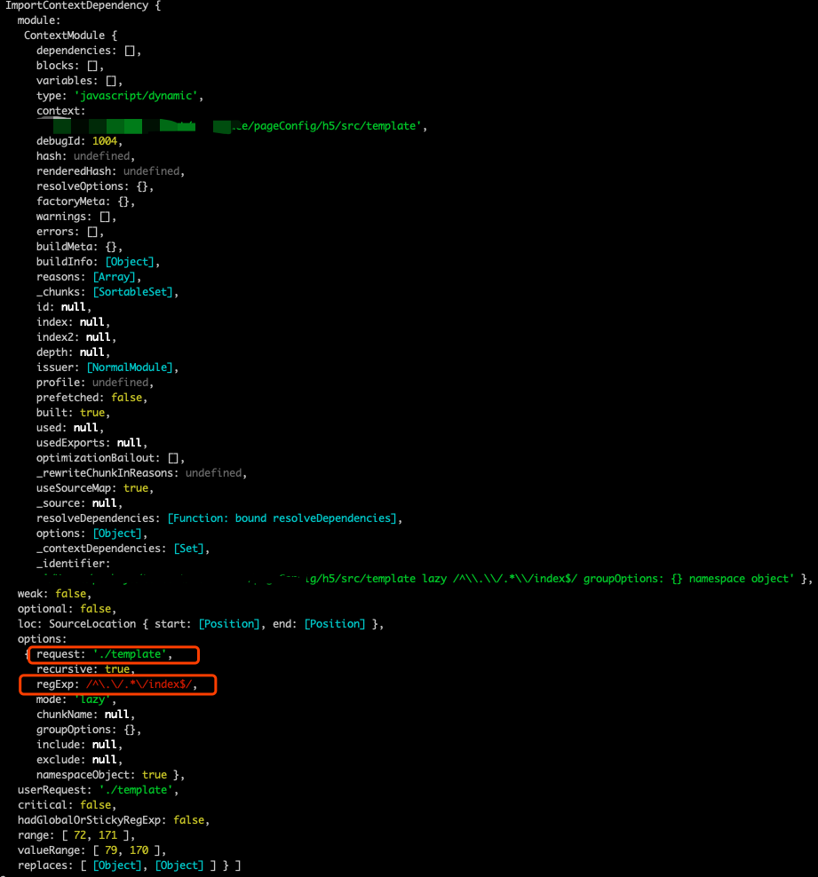This screenshot has height=877, width=818.
Task: Select the issuer [NormalModule] value
Action: 130,367
